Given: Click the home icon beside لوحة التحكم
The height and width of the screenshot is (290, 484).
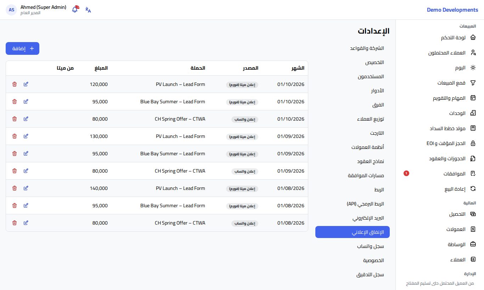Looking at the screenshot, I should click(x=473, y=37).
